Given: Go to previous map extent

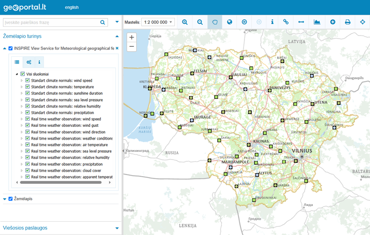Looking at the screenshot, I should [244, 22].
